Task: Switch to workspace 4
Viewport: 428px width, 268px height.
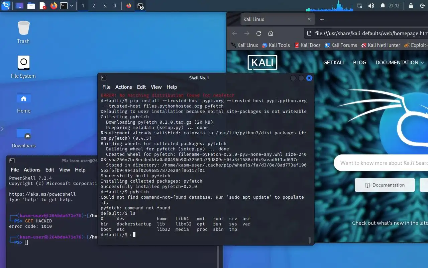Action: [x=115, y=6]
